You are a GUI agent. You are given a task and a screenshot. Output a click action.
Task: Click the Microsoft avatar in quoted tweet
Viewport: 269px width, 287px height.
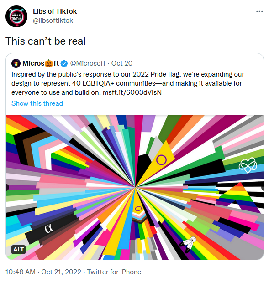[16, 63]
